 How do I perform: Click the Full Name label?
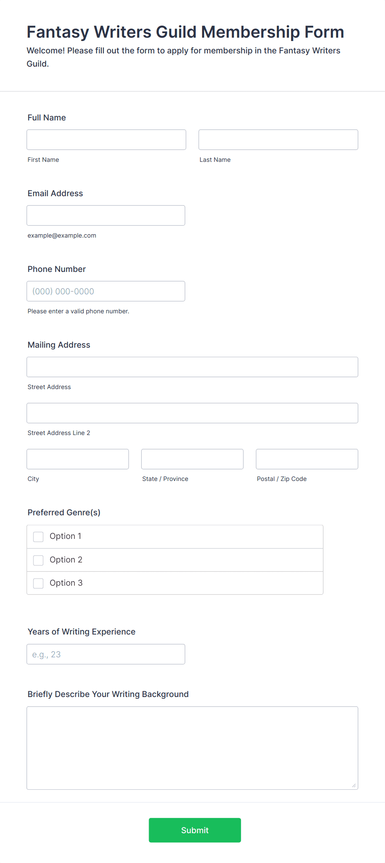(x=47, y=118)
